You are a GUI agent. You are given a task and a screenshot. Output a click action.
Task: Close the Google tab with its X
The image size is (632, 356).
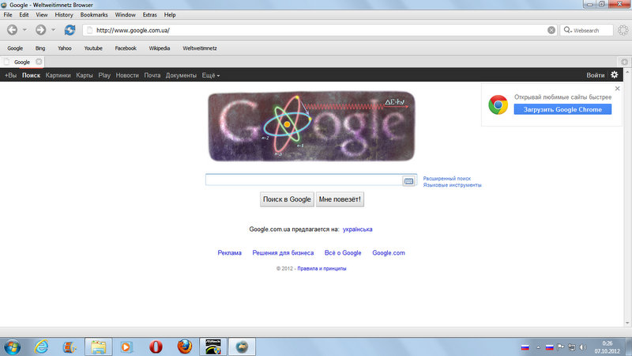click(x=39, y=62)
